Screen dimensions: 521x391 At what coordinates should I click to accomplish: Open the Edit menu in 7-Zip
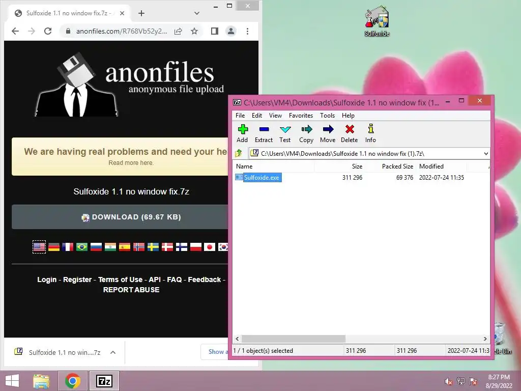(257, 116)
